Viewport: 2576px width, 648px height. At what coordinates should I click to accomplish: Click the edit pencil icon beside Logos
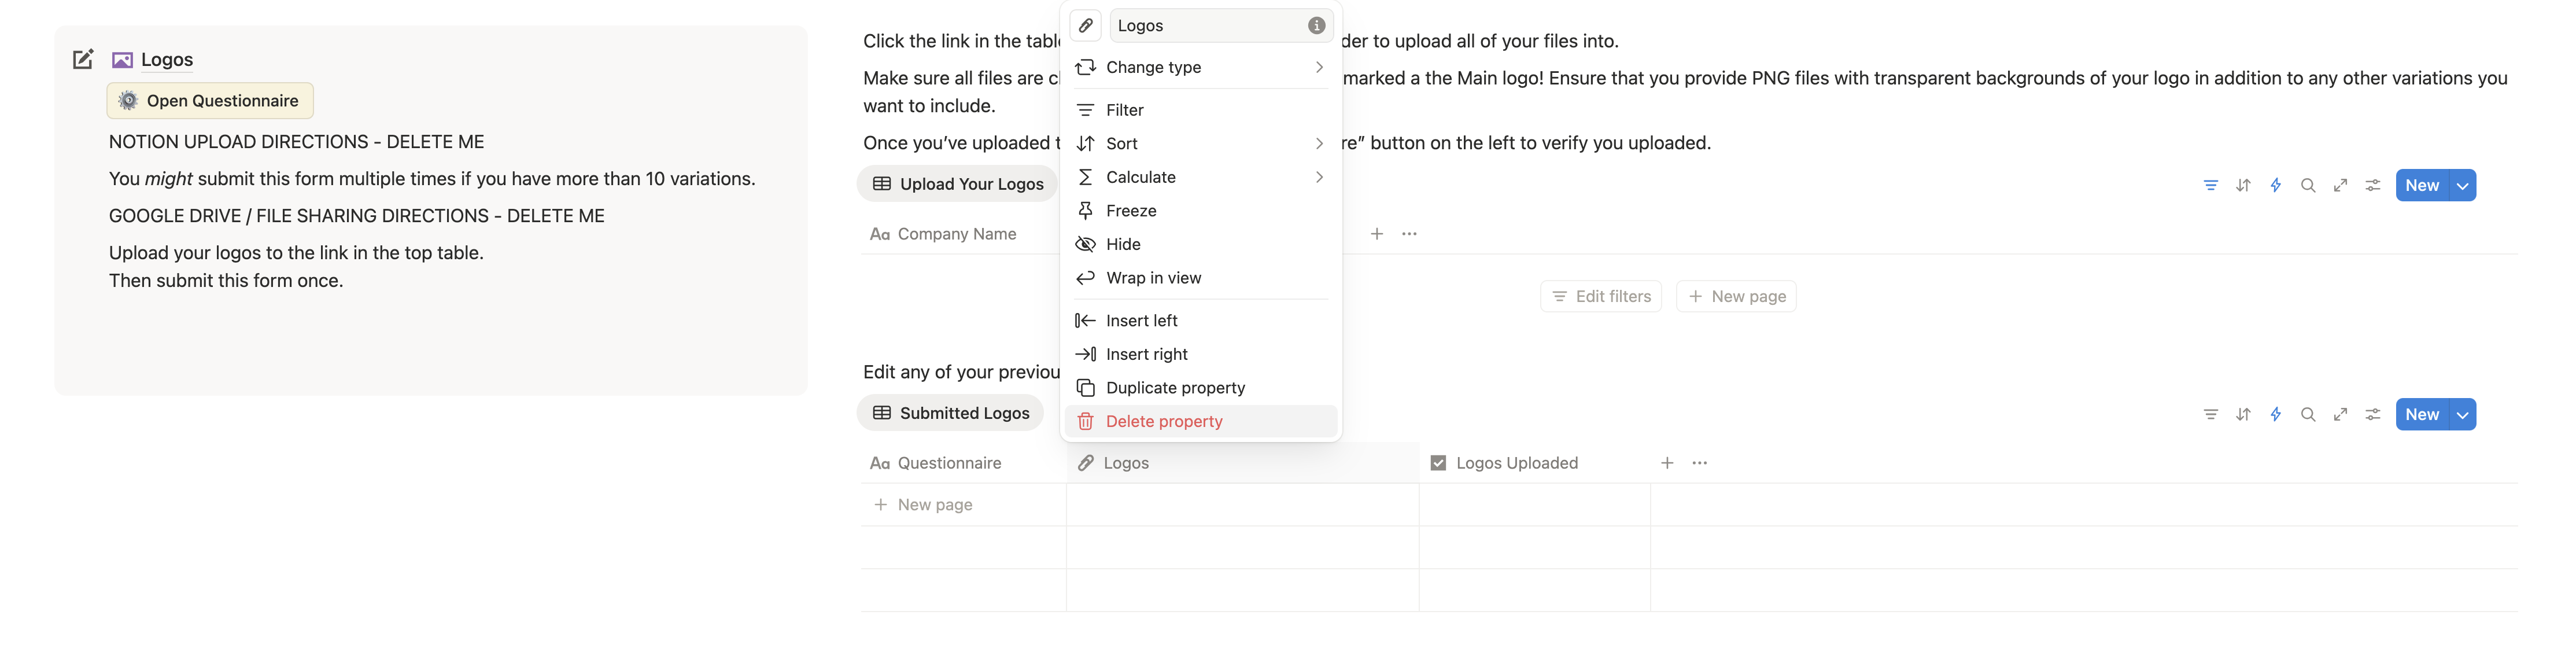pos(83,60)
